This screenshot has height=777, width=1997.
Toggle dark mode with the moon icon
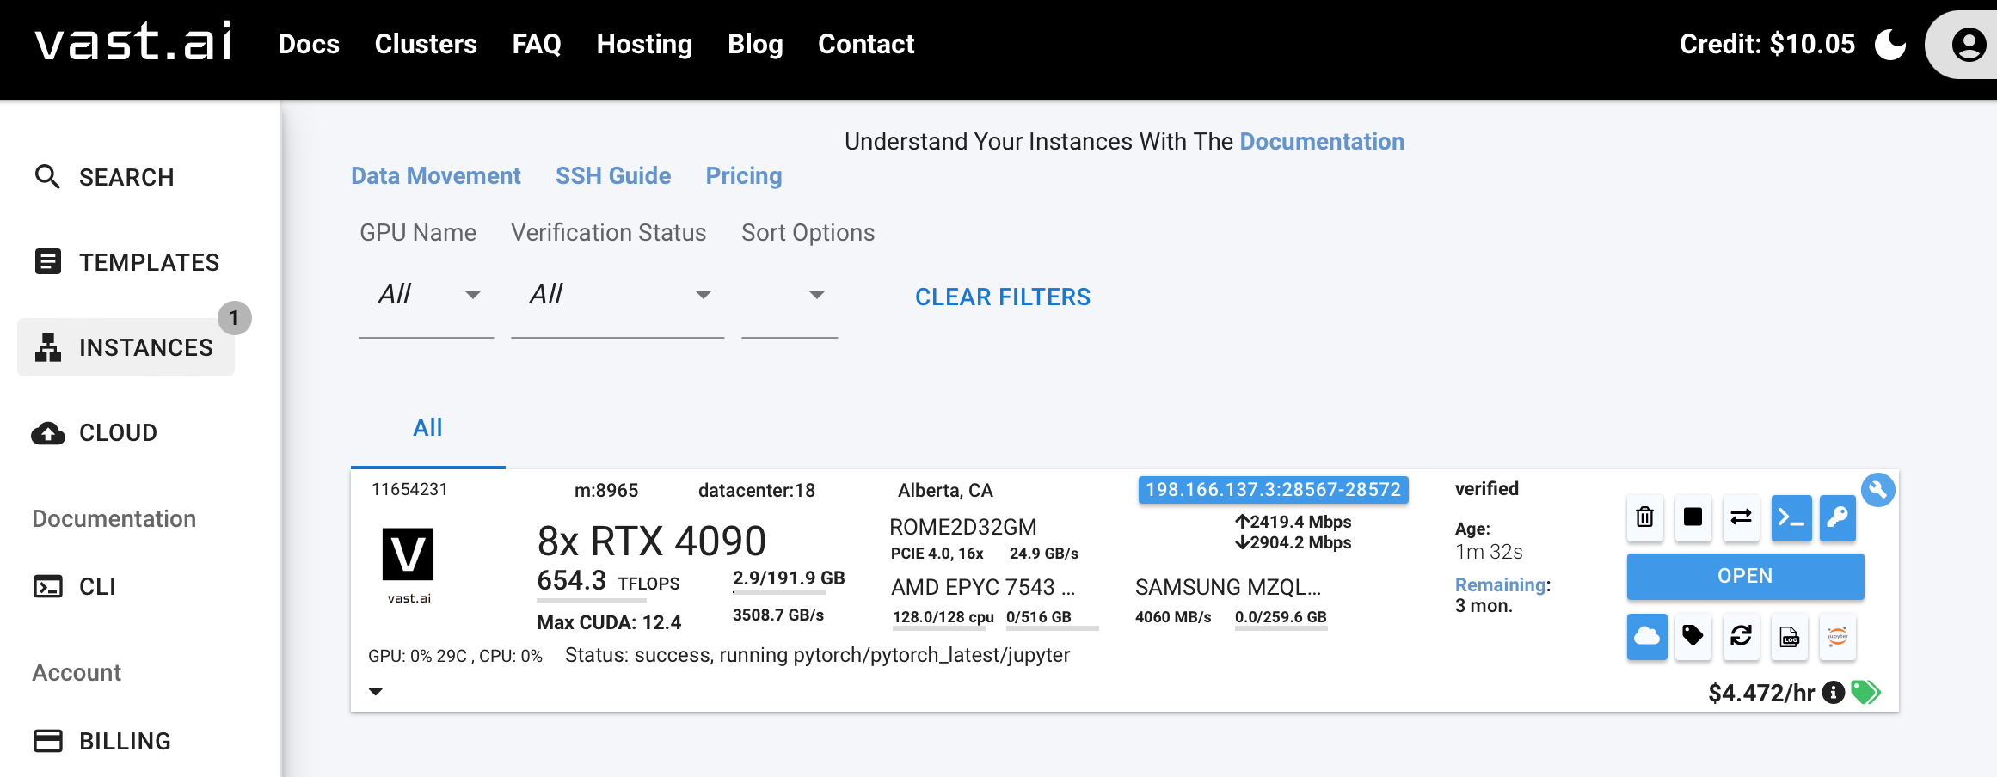coord(1890,45)
